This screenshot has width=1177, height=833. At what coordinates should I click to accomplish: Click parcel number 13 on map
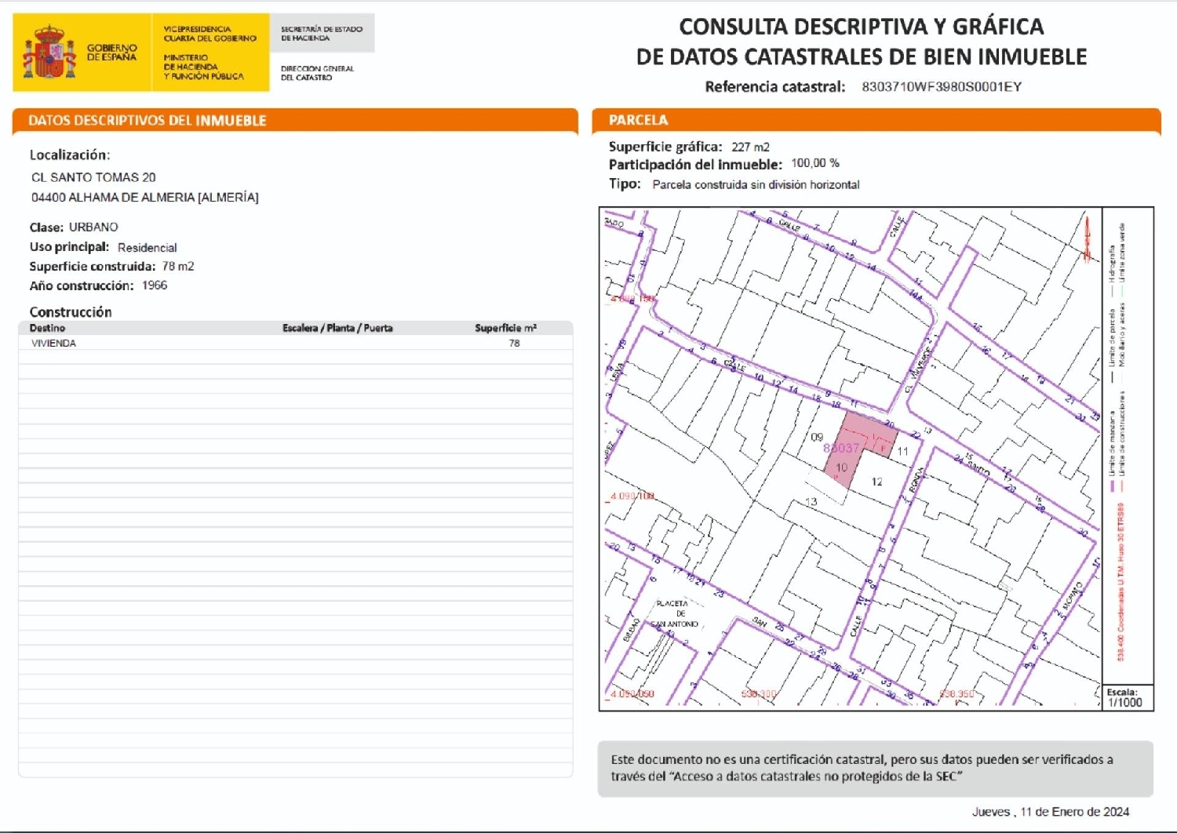811,502
